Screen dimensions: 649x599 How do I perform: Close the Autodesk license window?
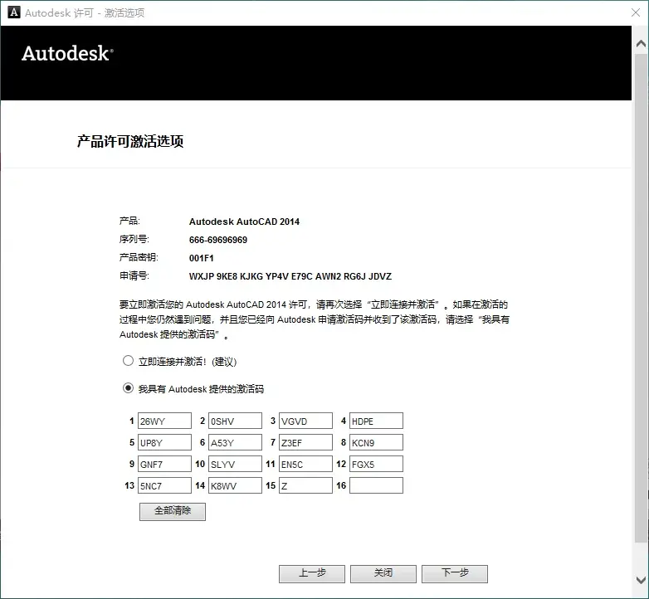click(x=636, y=12)
